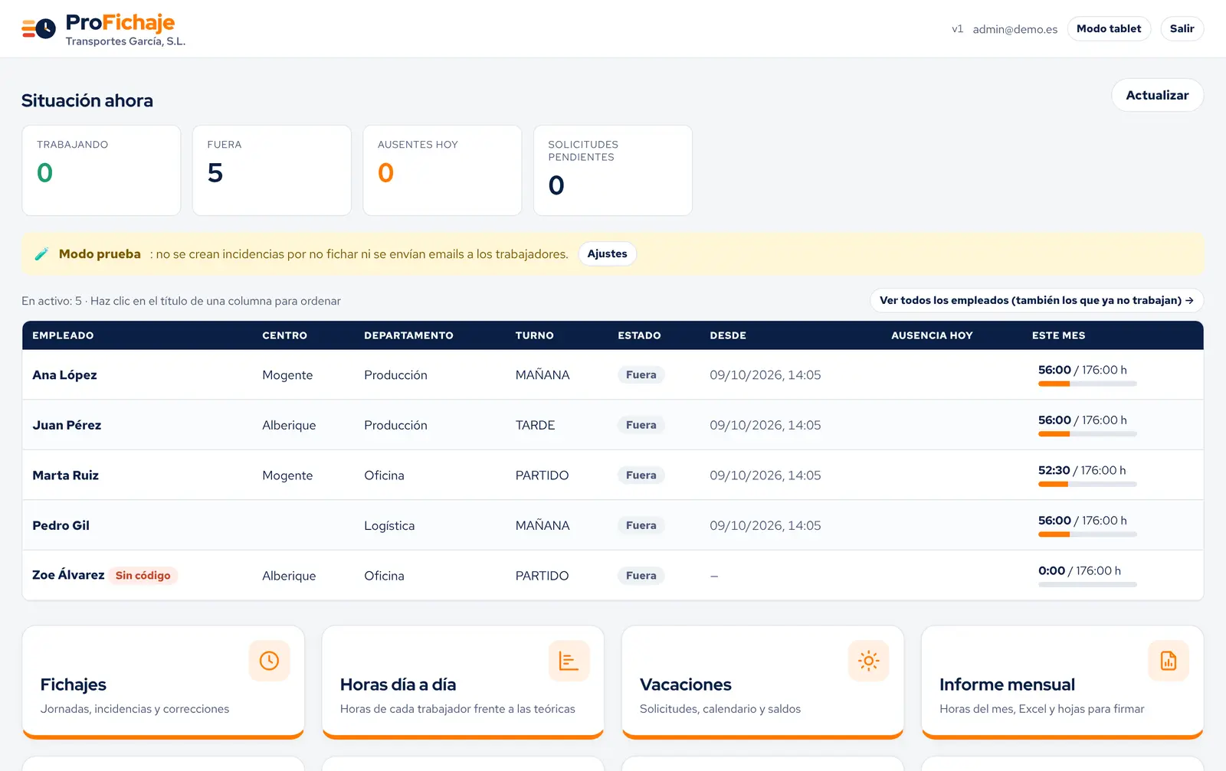This screenshot has width=1226, height=771.
Task: Switch to Modo tablet
Action: (x=1109, y=29)
